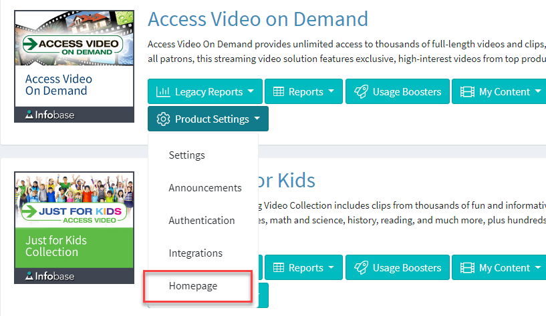Screen dimensions: 546x316
Task: Click the gear icon on Product Settings
Action: (163, 119)
